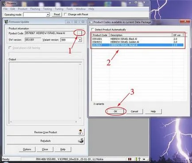Image resolution: width=192 pixels, height=163 pixels.
Task: Enable Detect Product Automatically checkbox
Action: point(92,30)
